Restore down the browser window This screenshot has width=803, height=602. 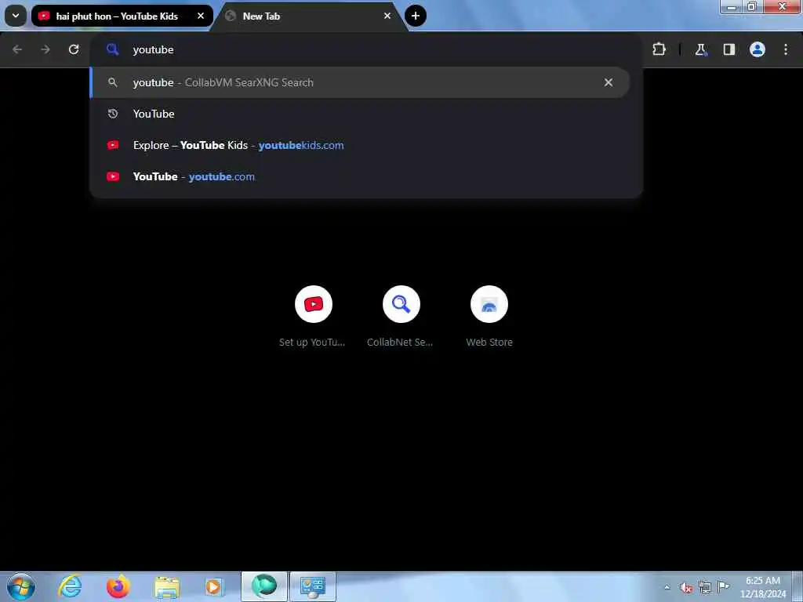(x=752, y=7)
